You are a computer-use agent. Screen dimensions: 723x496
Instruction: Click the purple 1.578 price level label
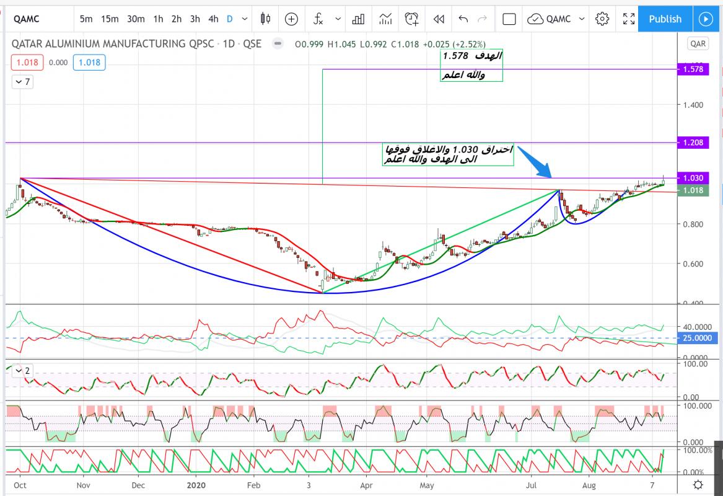point(692,69)
